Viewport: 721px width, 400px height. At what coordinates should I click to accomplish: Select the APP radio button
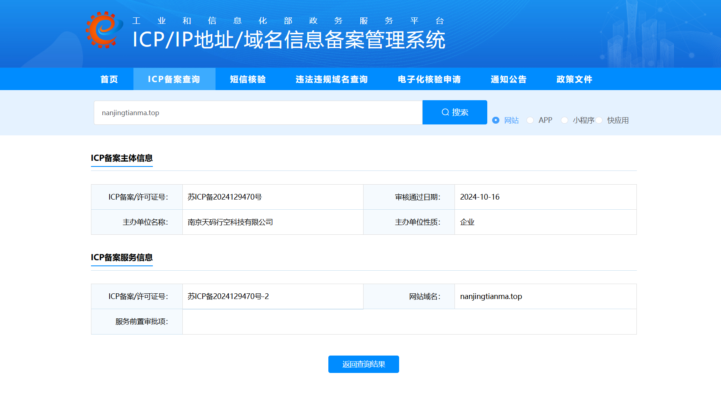[530, 120]
